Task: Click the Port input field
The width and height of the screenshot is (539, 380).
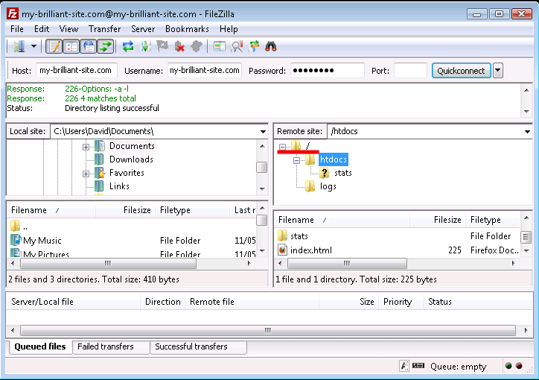Action: pos(410,71)
